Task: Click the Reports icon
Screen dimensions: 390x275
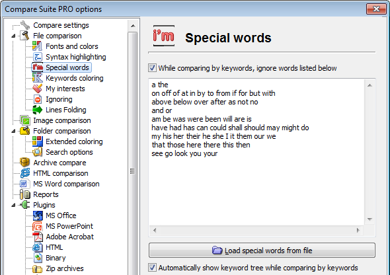Action: tap(25, 194)
